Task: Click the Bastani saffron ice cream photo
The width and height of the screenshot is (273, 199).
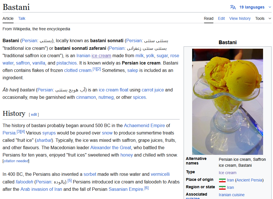Action: (x=228, y=102)
